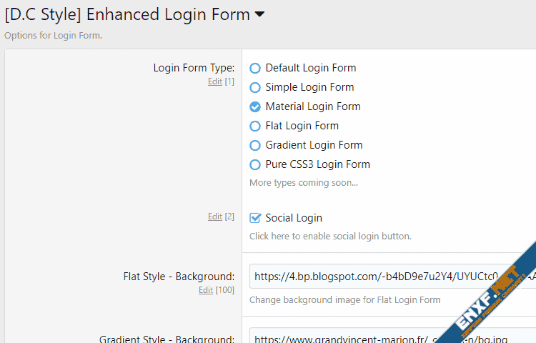Open the Edit link next to Social Login
536x343 pixels.
click(214, 217)
